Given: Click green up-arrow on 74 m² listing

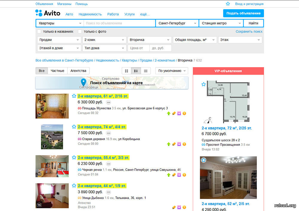Looking at the screenshot, I should pyautogui.click(x=169, y=144).
